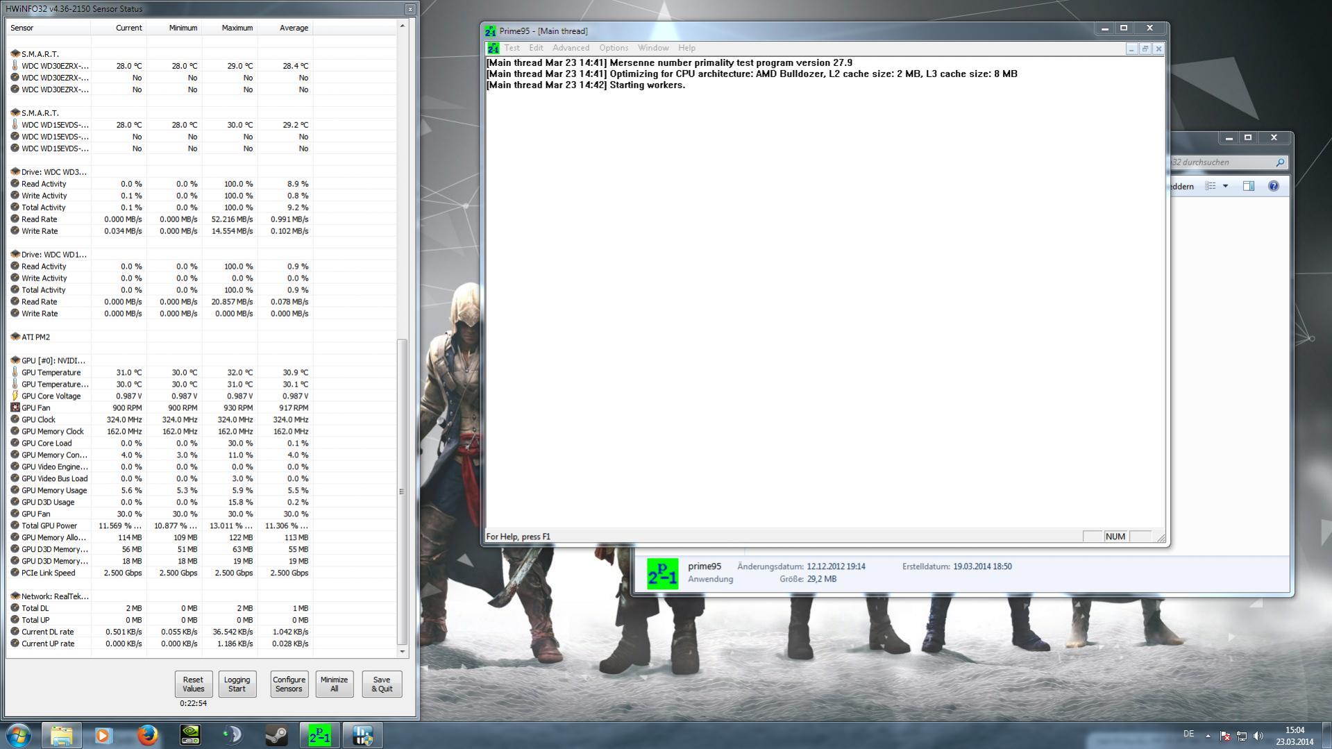
Task: Open the NVIDIA app taskbar icon
Action: 190,735
